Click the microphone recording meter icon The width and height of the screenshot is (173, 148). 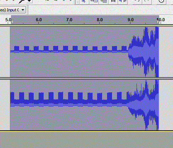(21, 1)
